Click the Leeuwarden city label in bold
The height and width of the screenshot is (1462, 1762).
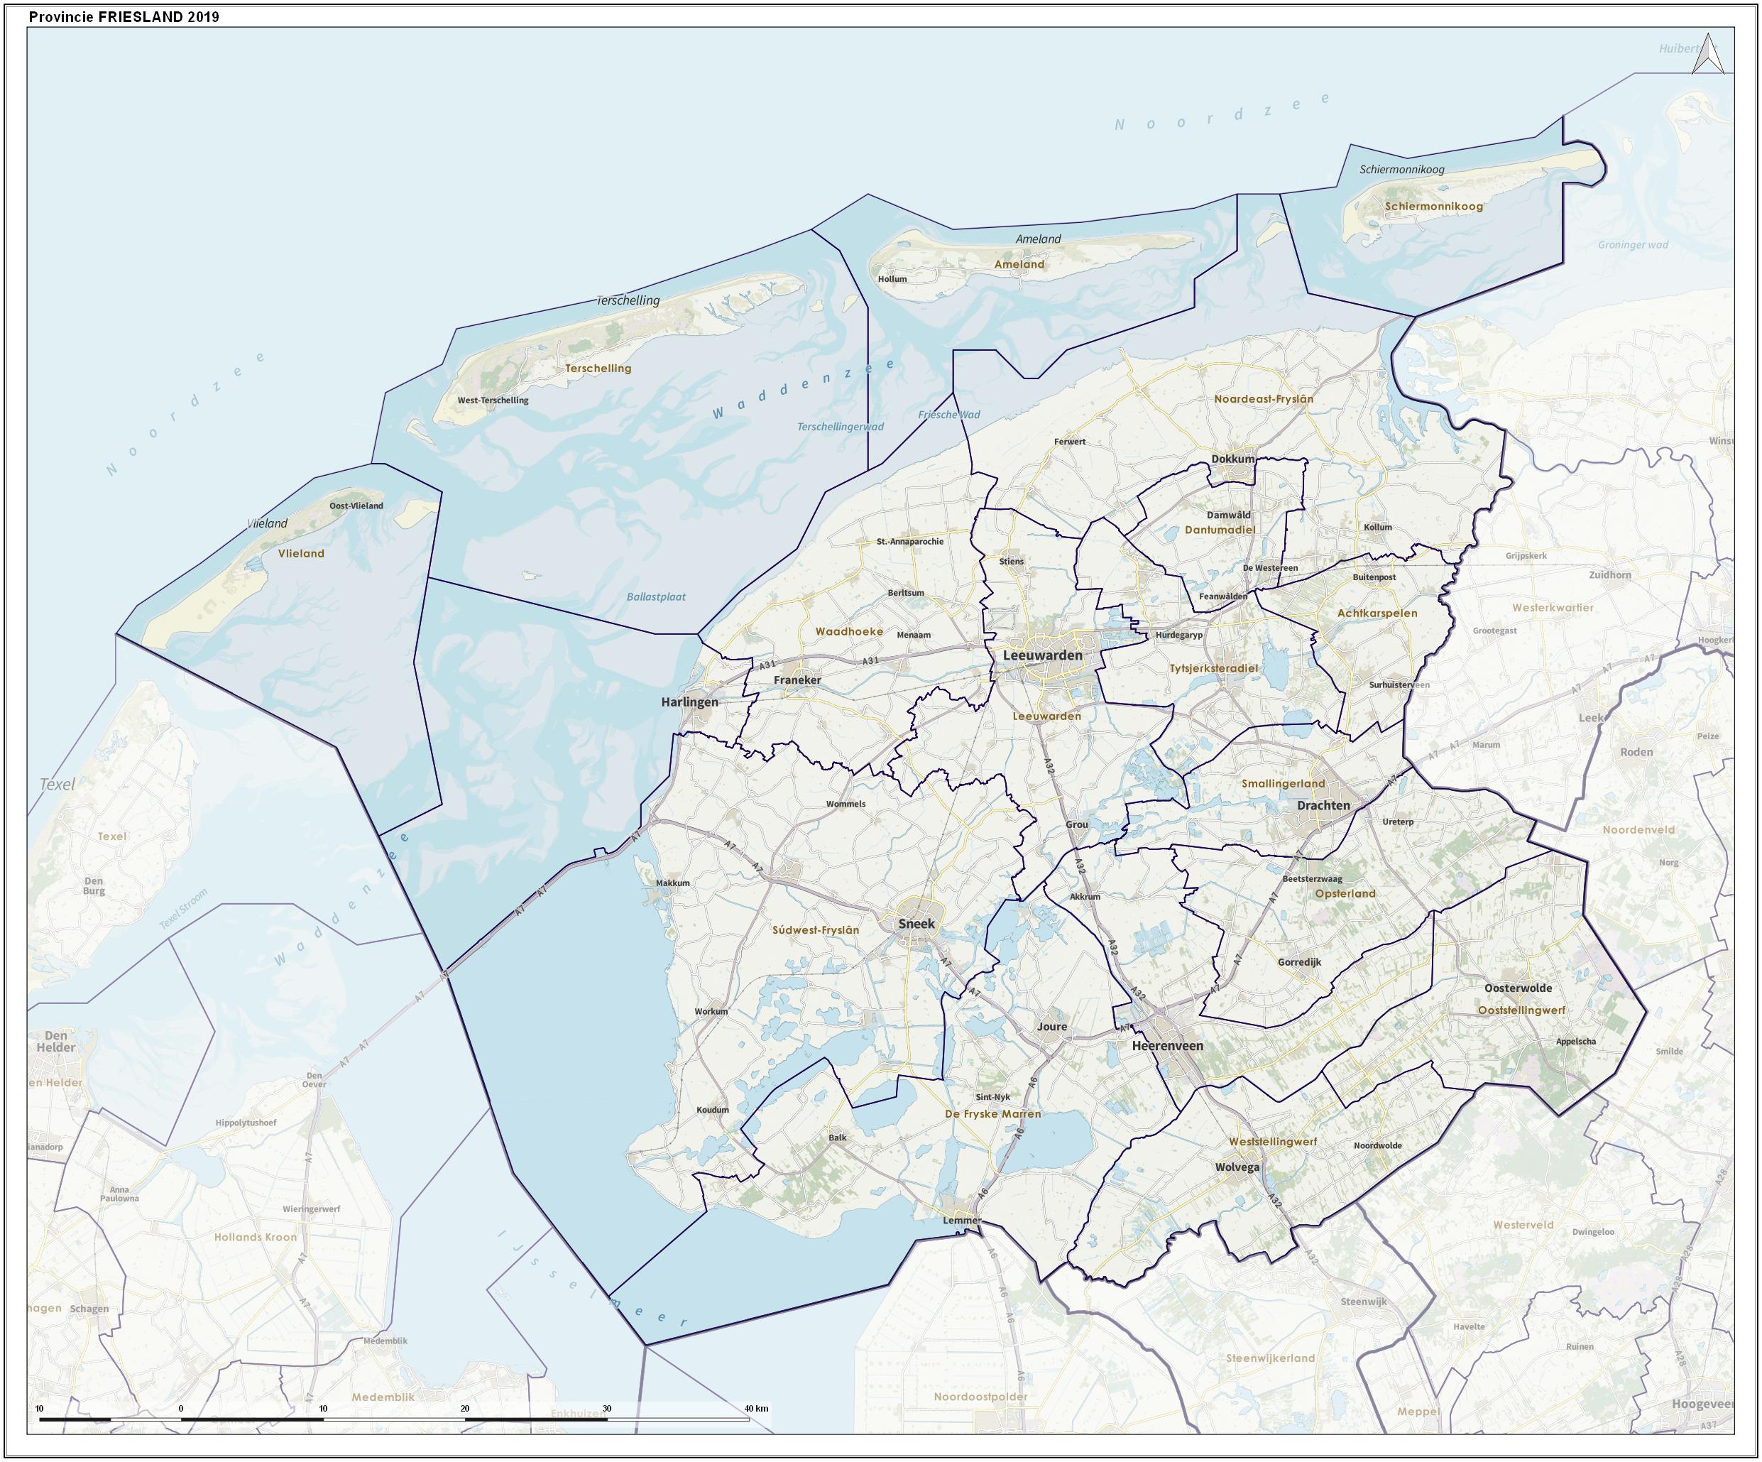pyautogui.click(x=1043, y=655)
